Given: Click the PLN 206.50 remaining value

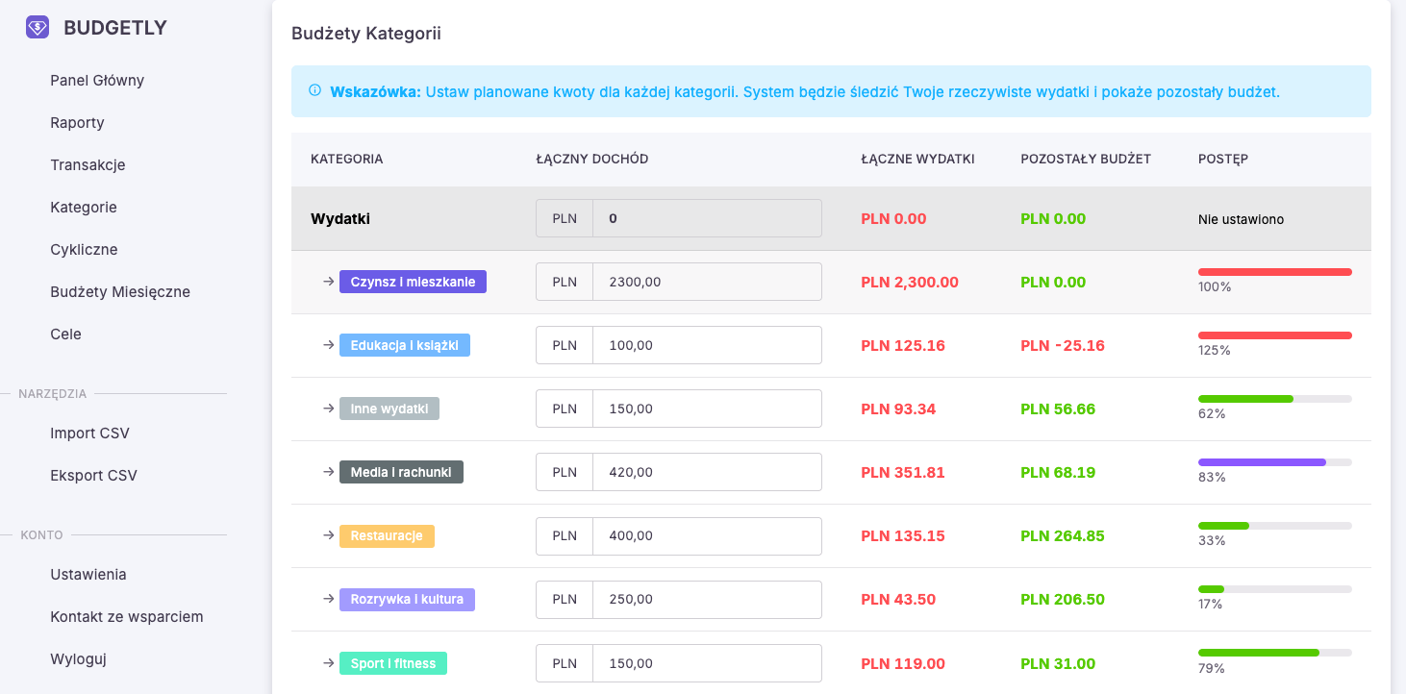Looking at the screenshot, I should point(1063,599).
